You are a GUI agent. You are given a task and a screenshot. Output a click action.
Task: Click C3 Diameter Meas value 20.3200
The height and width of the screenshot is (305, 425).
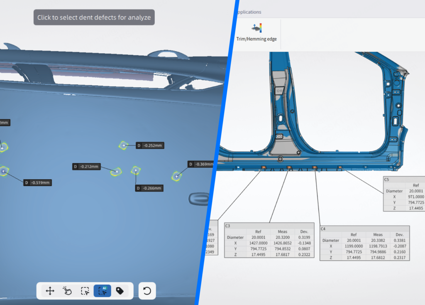pyautogui.click(x=282, y=237)
